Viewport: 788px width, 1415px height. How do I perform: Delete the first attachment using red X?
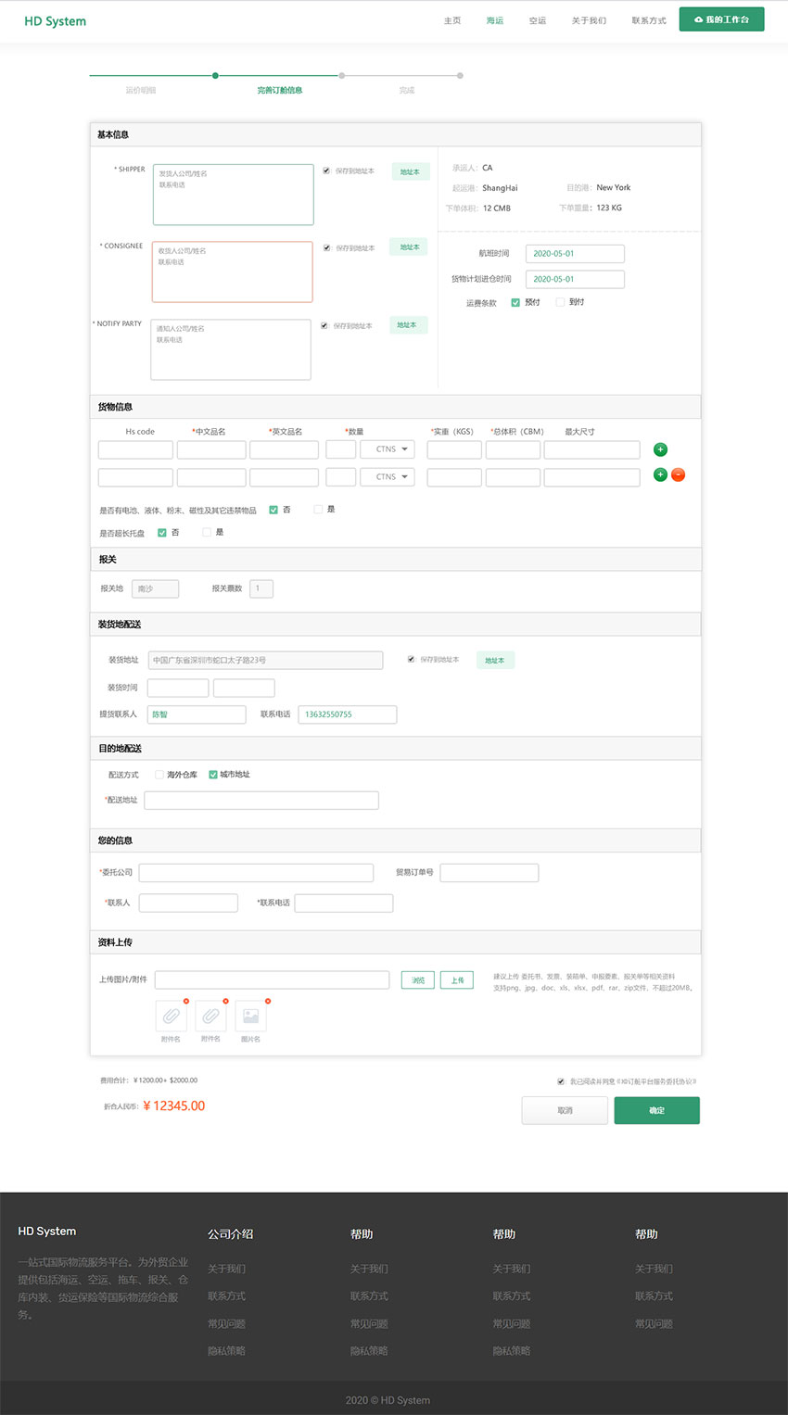point(186,1001)
